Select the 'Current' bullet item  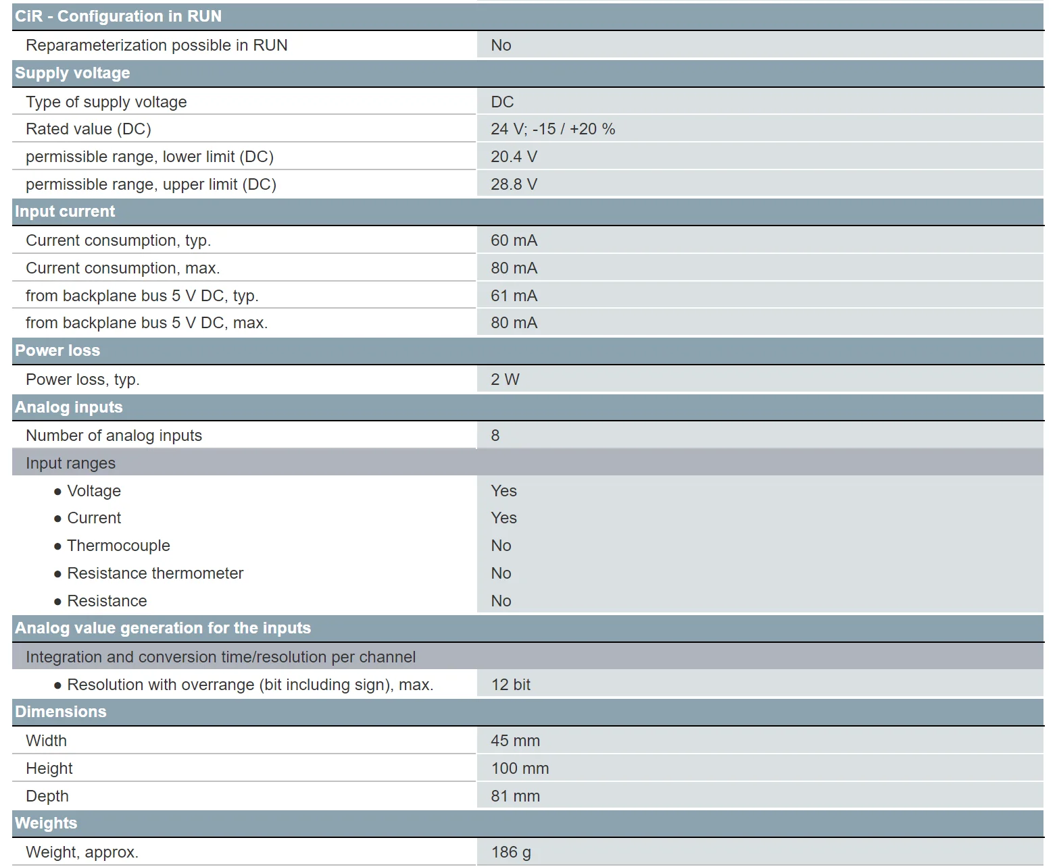coord(87,518)
